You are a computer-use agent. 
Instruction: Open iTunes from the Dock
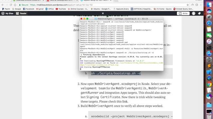pos(209,41)
